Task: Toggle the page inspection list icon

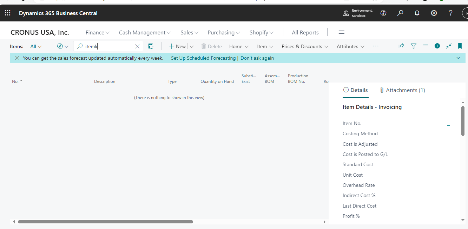Action: tap(425, 46)
